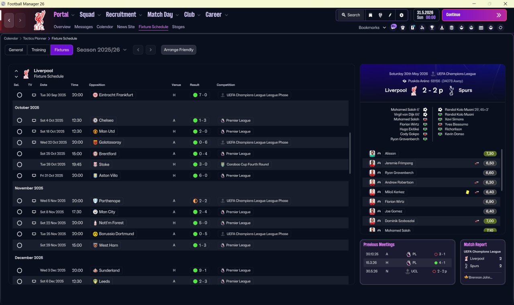Open the shirt bookmark icon
The image size is (514, 305).
(403, 28)
